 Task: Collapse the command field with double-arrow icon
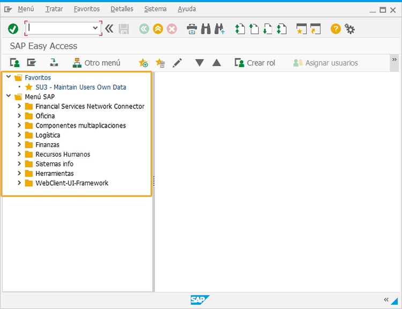click(x=109, y=28)
